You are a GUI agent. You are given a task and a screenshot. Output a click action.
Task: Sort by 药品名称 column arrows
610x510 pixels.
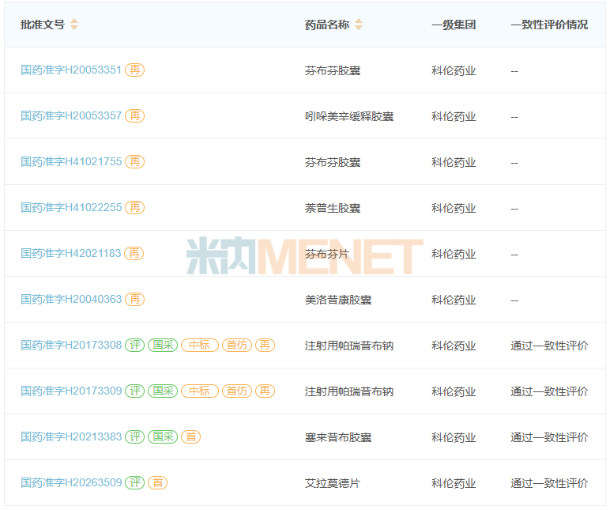359,25
